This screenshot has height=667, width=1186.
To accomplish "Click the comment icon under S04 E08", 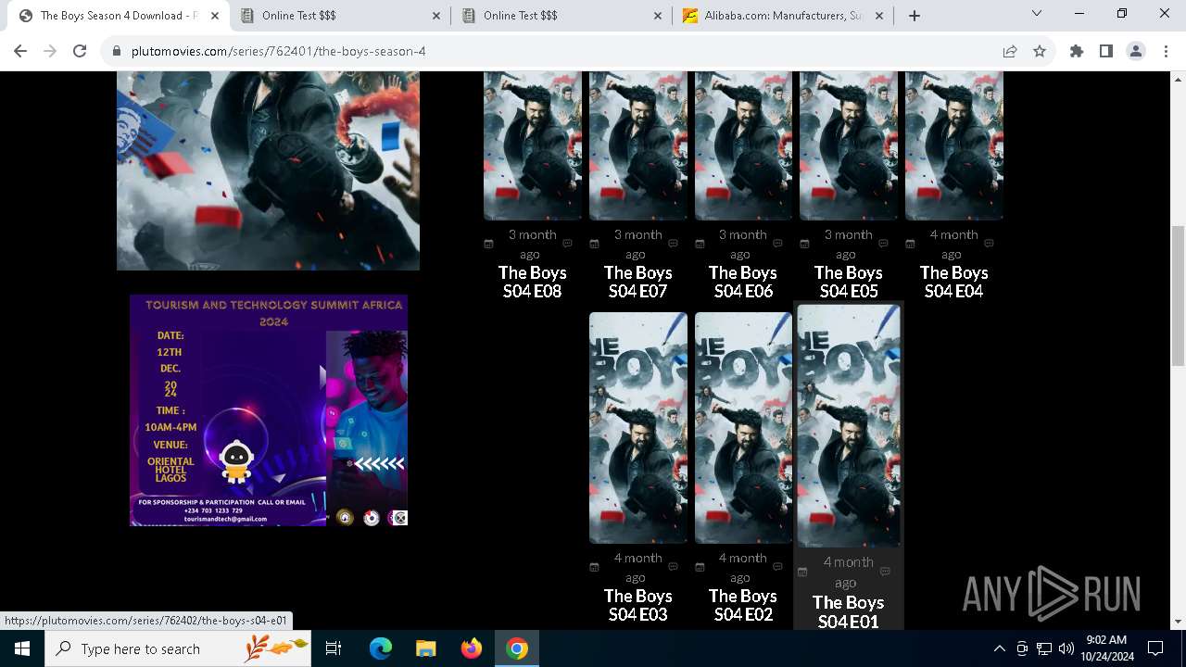I will (x=568, y=244).
